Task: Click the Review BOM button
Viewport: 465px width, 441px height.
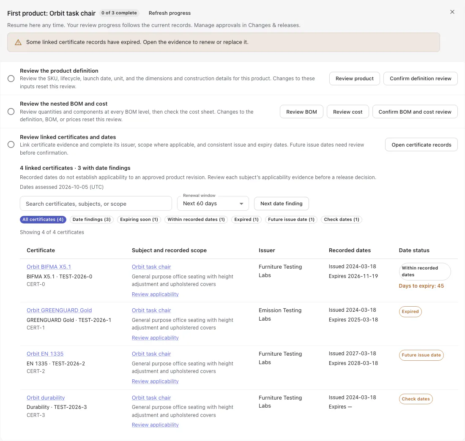Action: [301, 112]
